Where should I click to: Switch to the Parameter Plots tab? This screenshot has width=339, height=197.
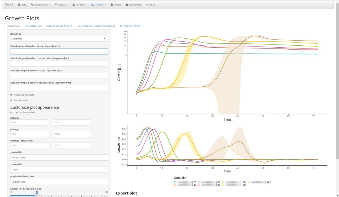point(33,26)
